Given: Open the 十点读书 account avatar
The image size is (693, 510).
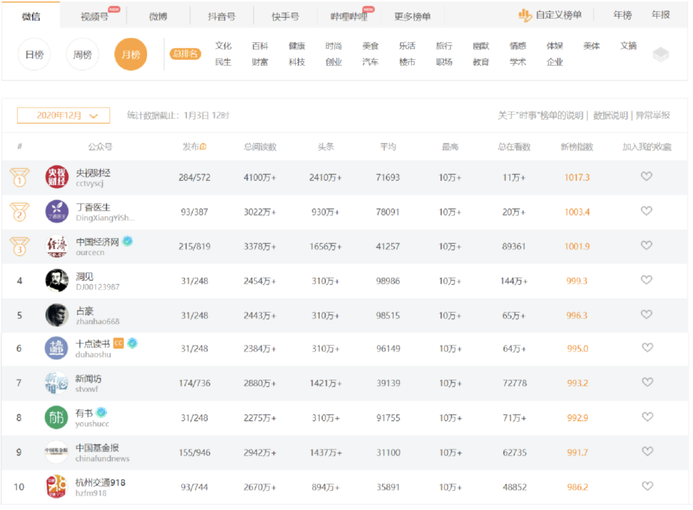Looking at the screenshot, I should point(56,349).
